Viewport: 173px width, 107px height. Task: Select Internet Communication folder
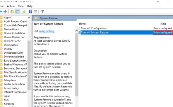pos(16,92)
